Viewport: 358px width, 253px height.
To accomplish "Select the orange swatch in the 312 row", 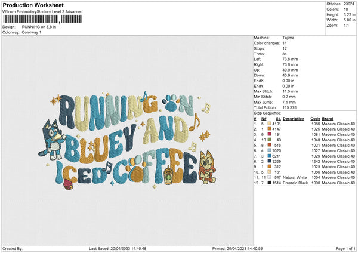I will tap(269, 166).
